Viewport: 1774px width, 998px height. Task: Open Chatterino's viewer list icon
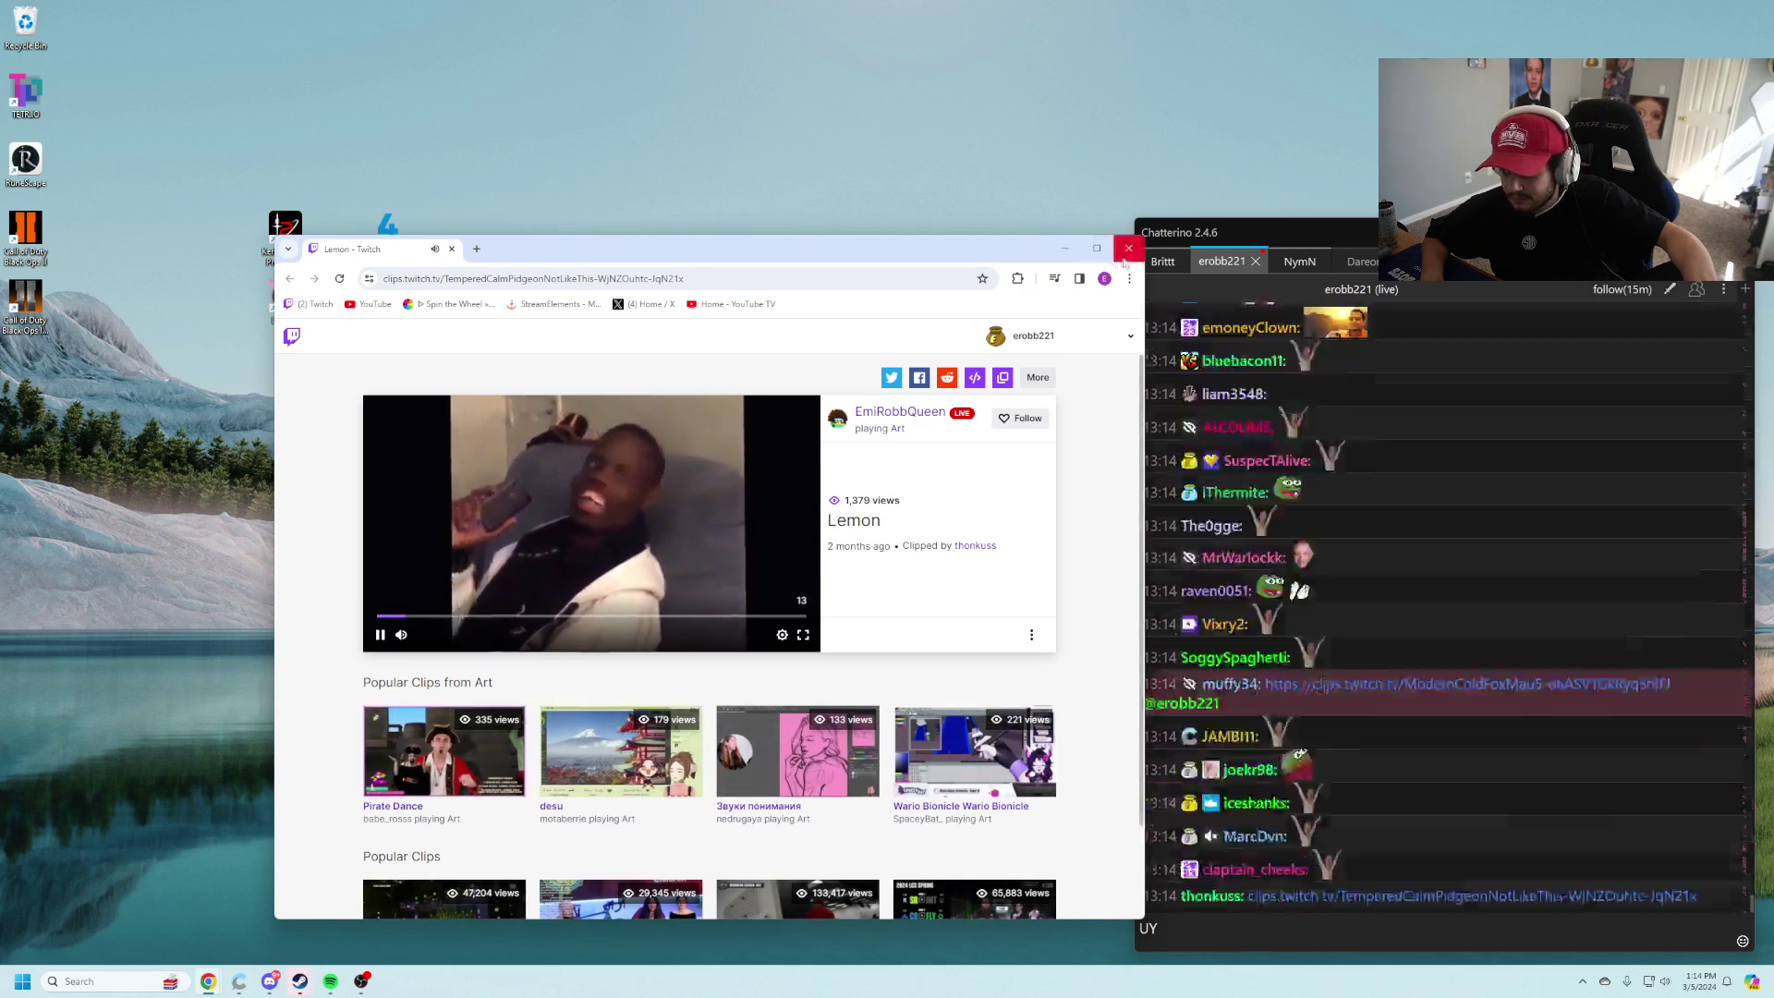tap(1696, 289)
